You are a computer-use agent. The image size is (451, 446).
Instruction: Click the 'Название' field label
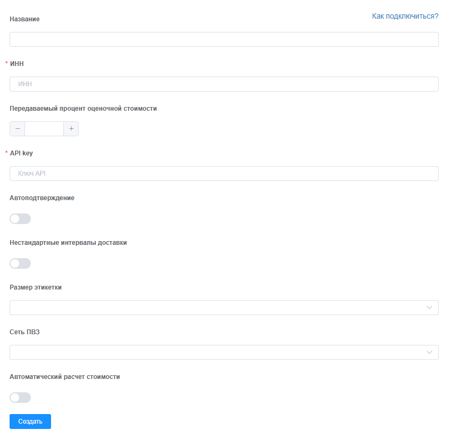(x=24, y=19)
